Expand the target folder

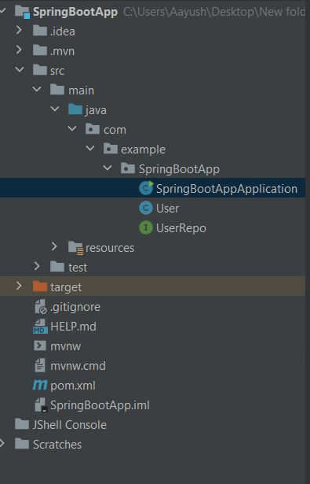click(x=19, y=286)
